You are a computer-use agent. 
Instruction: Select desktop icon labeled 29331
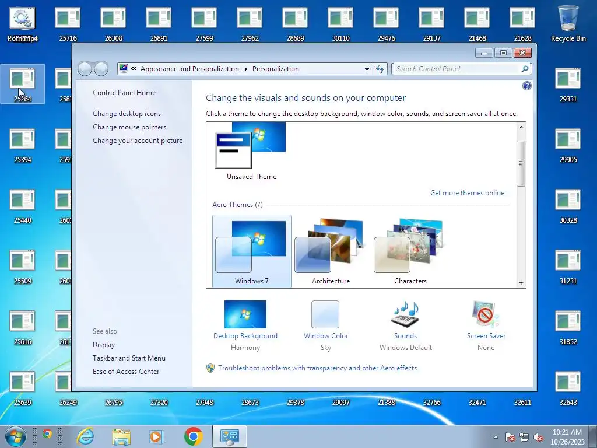coord(568,85)
